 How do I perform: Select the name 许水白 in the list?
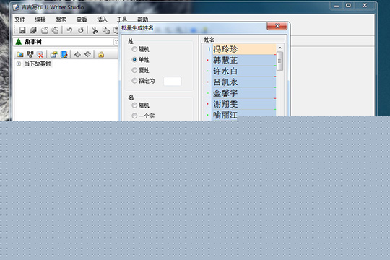tap(244, 71)
